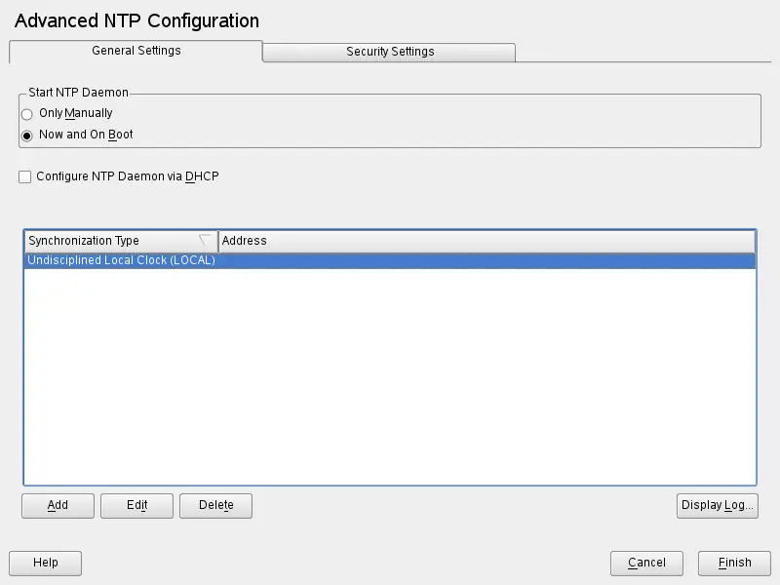Open the Edit dialog for the selected entry
780x585 pixels.
136,505
